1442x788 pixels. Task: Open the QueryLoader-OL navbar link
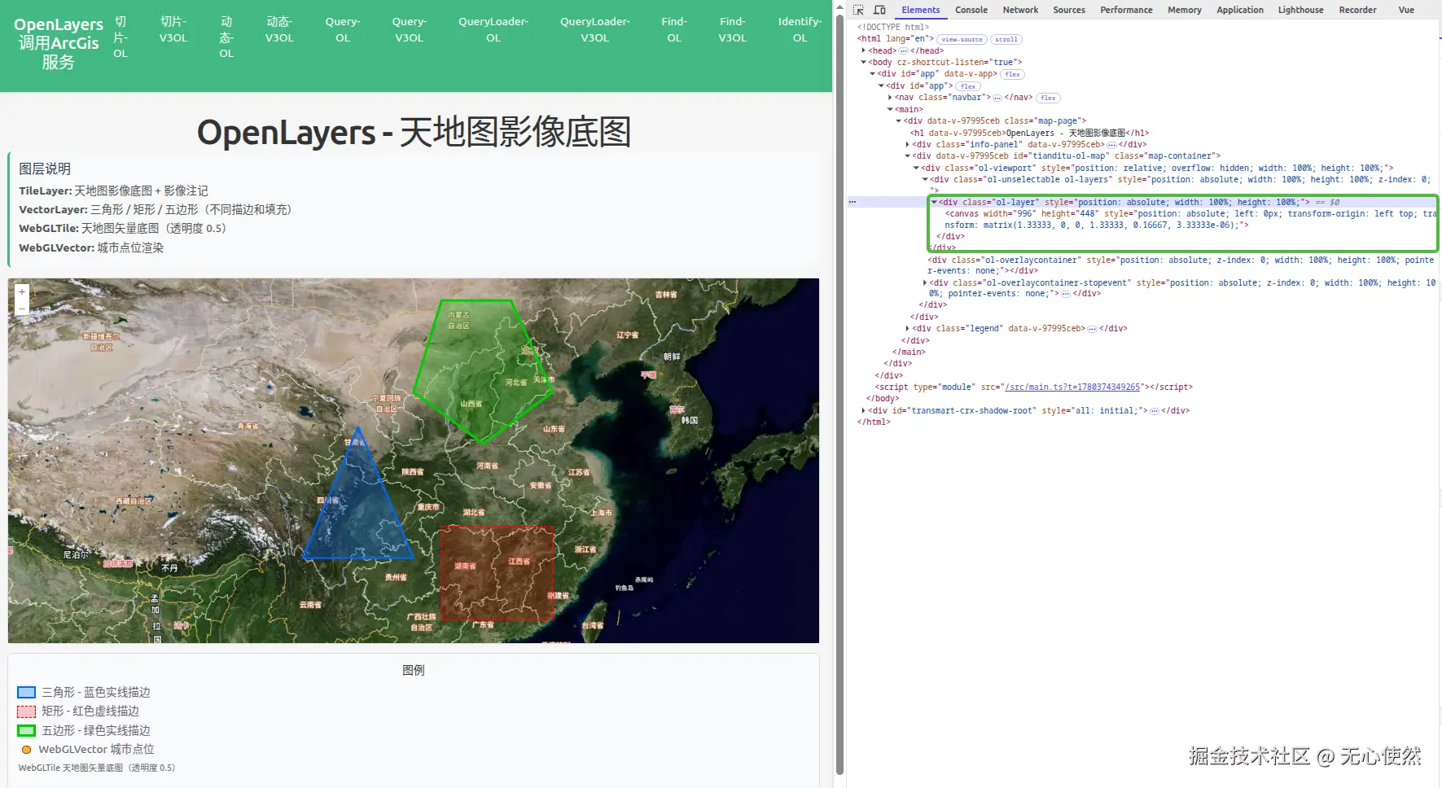(493, 29)
